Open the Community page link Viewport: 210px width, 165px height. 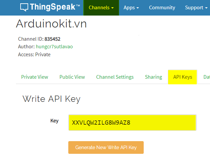pyautogui.click(x=162, y=8)
